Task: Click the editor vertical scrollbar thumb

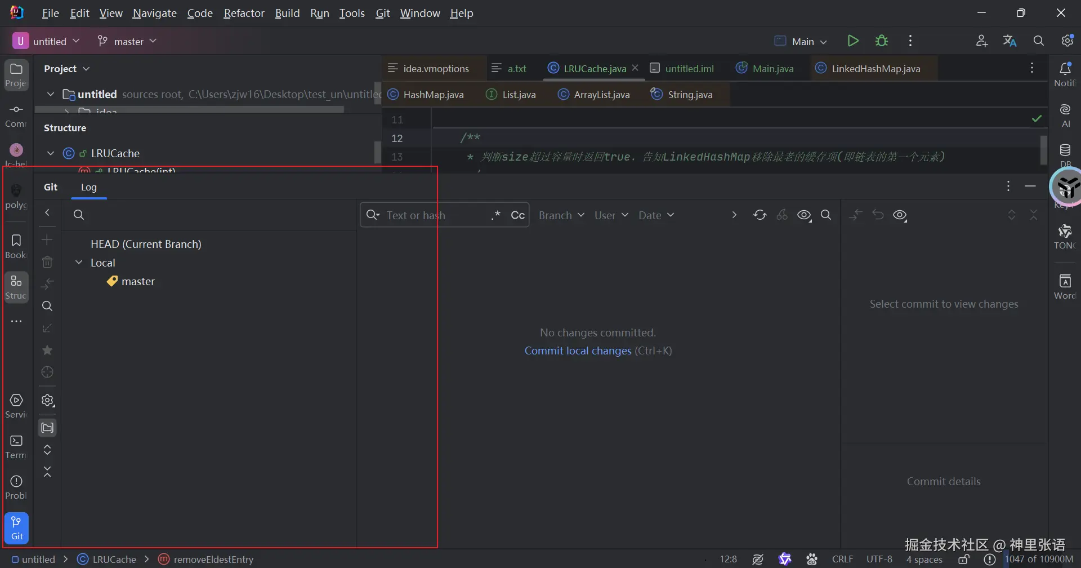Action: pos(1043,150)
